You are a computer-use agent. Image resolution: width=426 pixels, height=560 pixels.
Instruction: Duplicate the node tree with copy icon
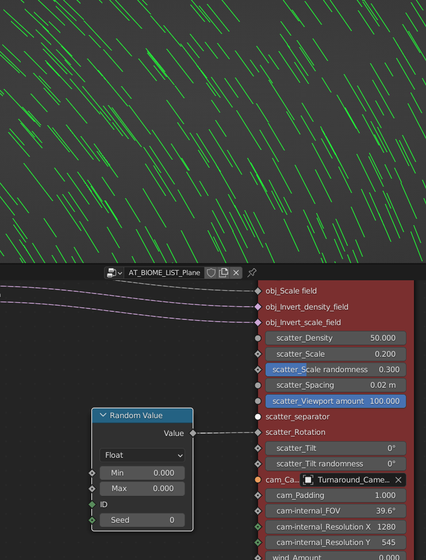pyautogui.click(x=224, y=273)
